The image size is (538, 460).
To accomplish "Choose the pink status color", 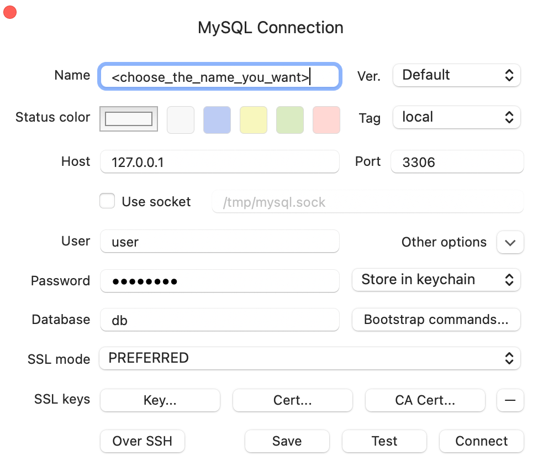I will 326,120.
